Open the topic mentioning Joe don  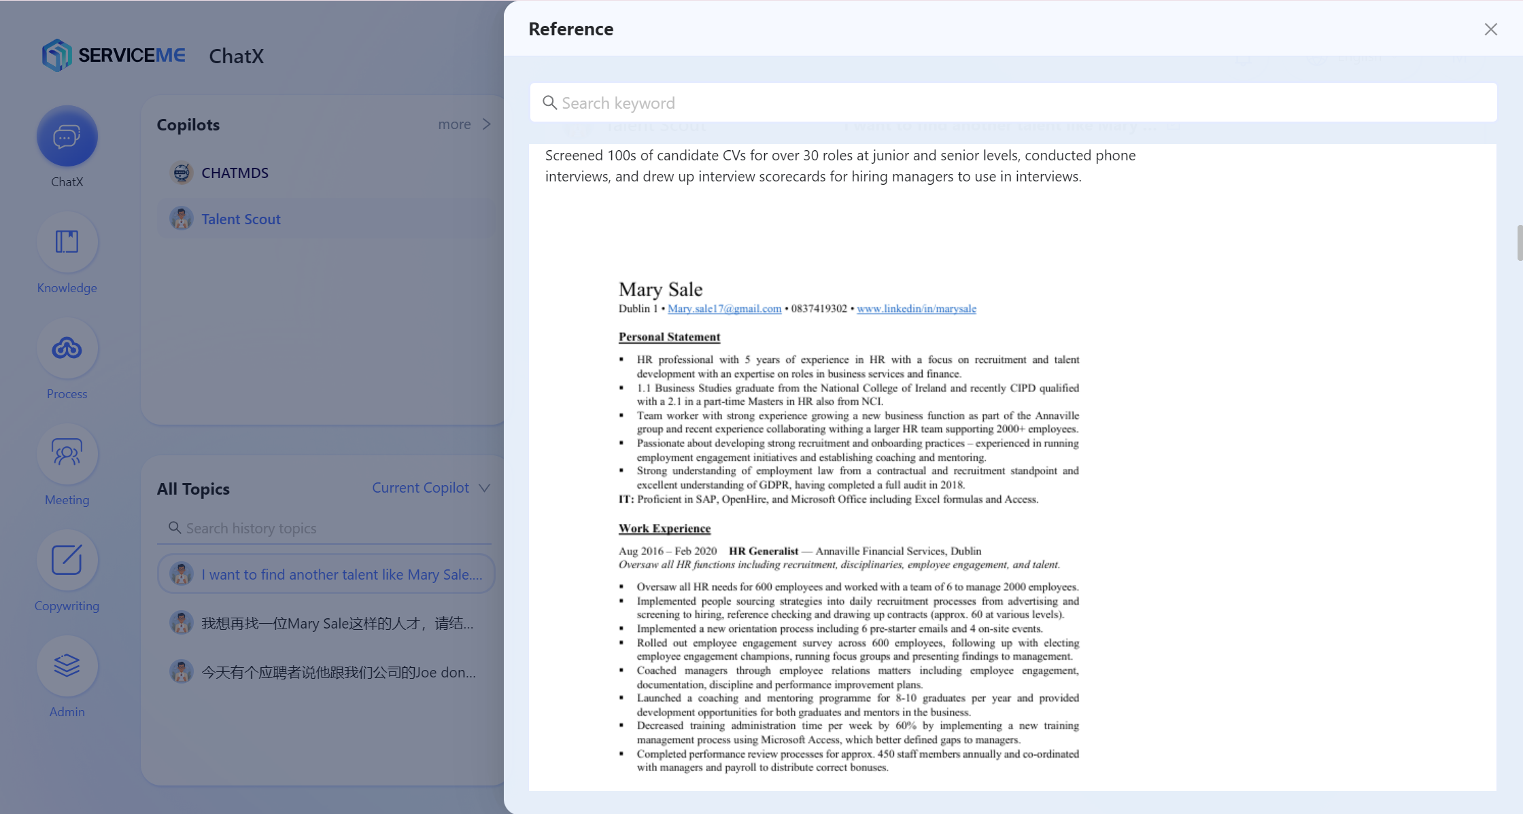pyautogui.click(x=326, y=672)
